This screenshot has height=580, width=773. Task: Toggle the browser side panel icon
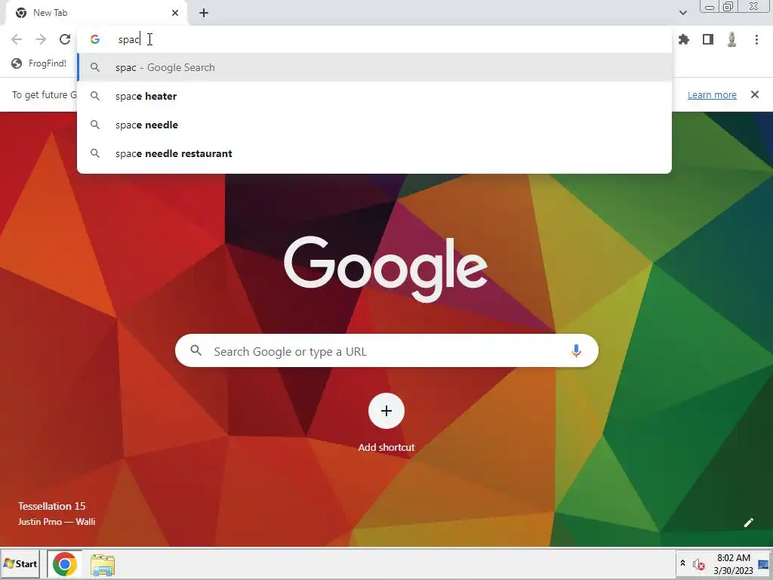pyautogui.click(x=708, y=39)
